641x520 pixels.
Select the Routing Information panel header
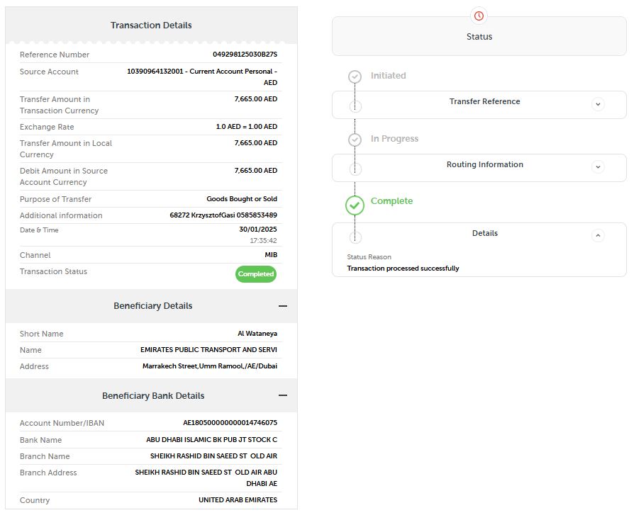(x=479, y=168)
